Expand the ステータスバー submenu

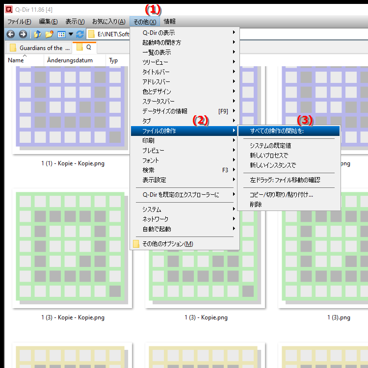click(x=184, y=102)
